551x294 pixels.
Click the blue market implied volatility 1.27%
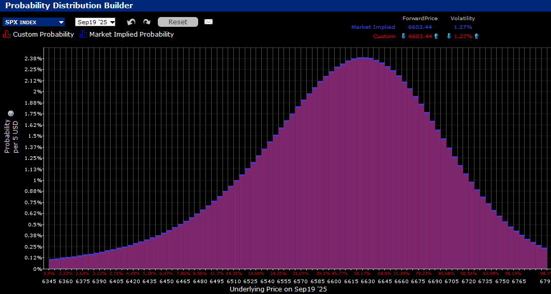pos(463,27)
